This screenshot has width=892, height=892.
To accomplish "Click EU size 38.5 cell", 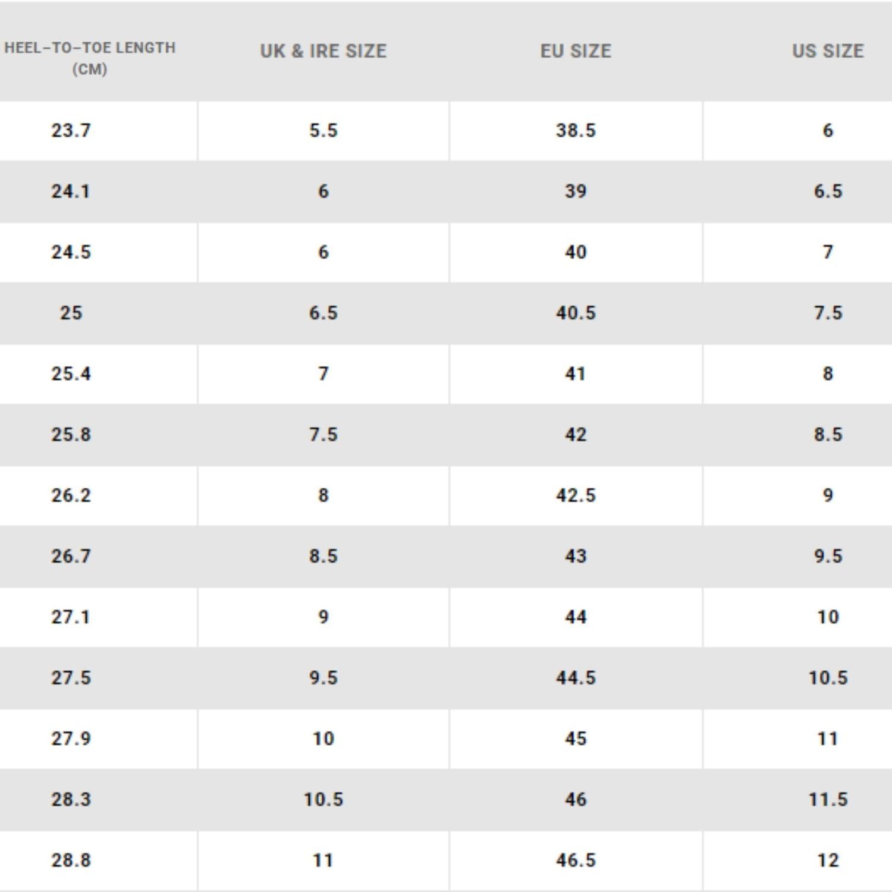I will [x=575, y=130].
